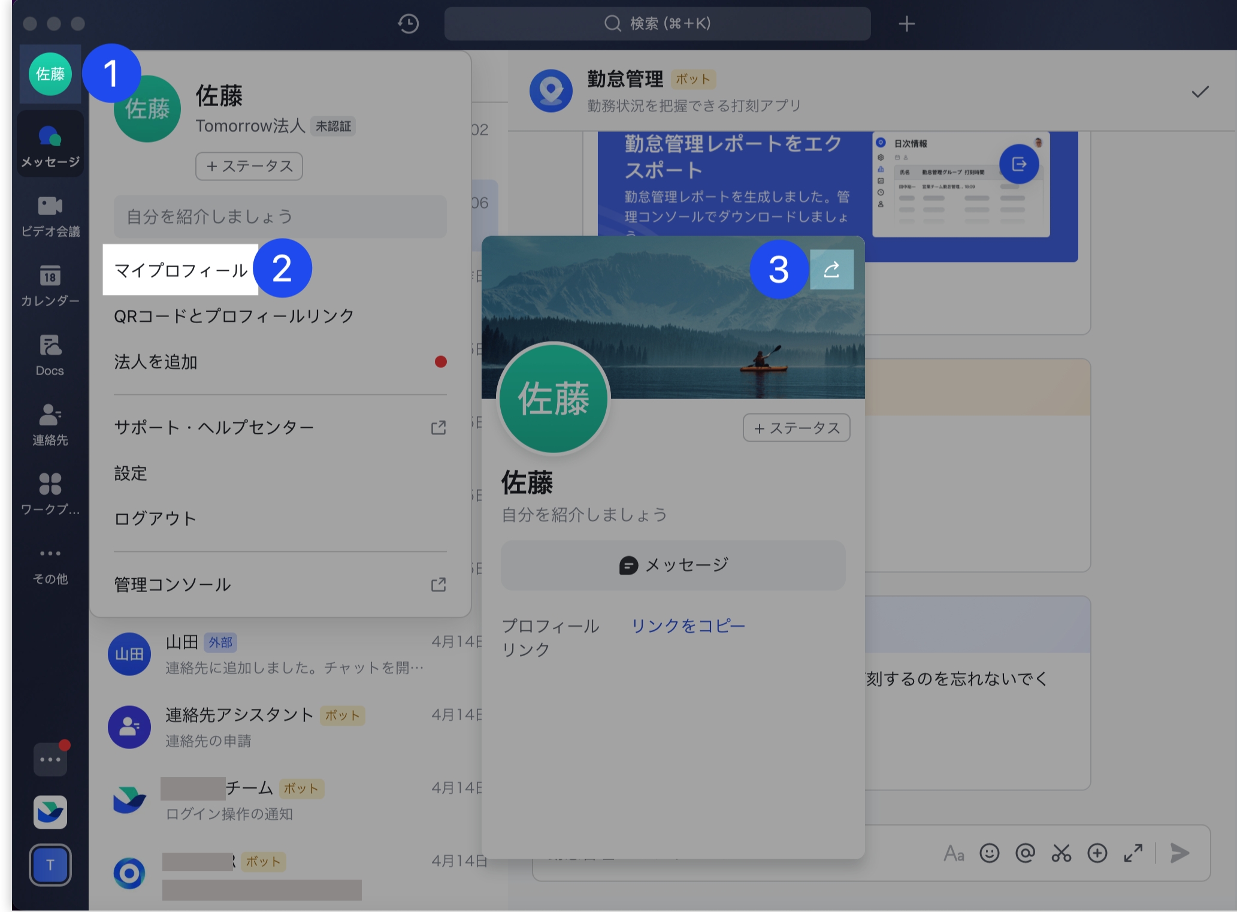Image resolution: width=1237 pixels, height=912 pixels.
Task: Click the blue ring bot avatar at list bottom
Action: click(x=129, y=874)
